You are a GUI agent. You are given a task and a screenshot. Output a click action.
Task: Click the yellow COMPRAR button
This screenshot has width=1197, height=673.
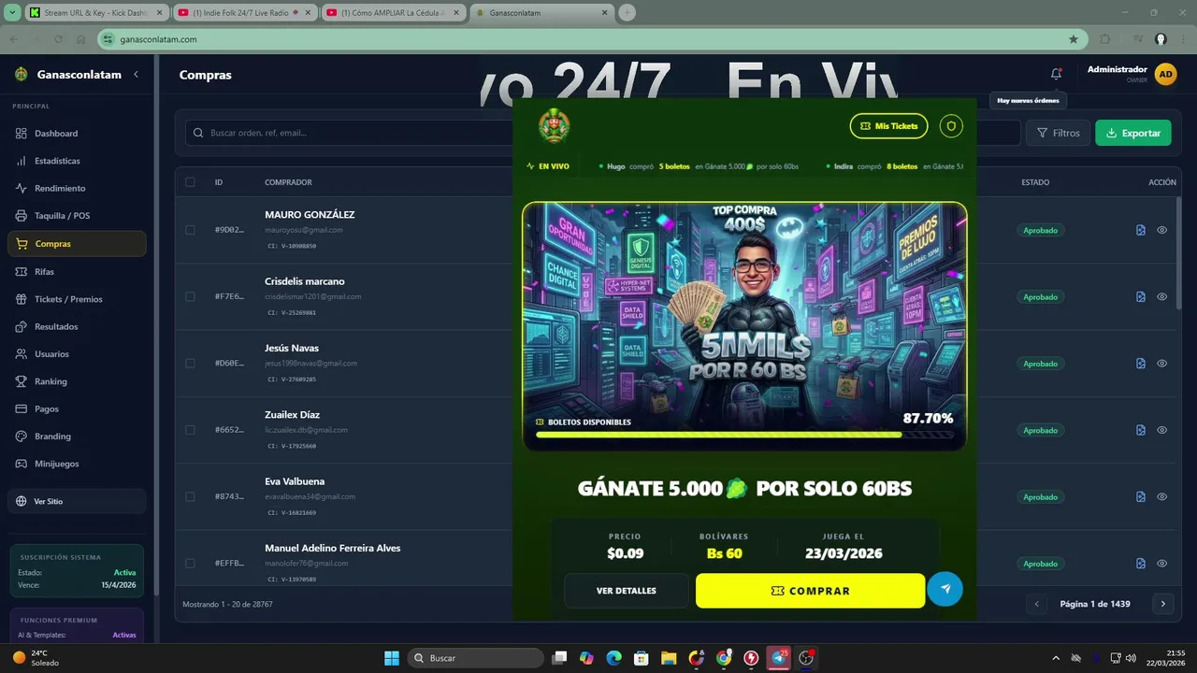[x=810, y=591]
